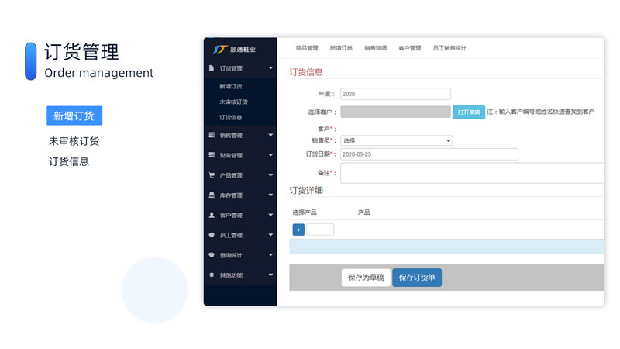Click the 客户管理 user icon
Image resolution: width=620 pixels, height=349 pixels.
(x=212, y=215)
